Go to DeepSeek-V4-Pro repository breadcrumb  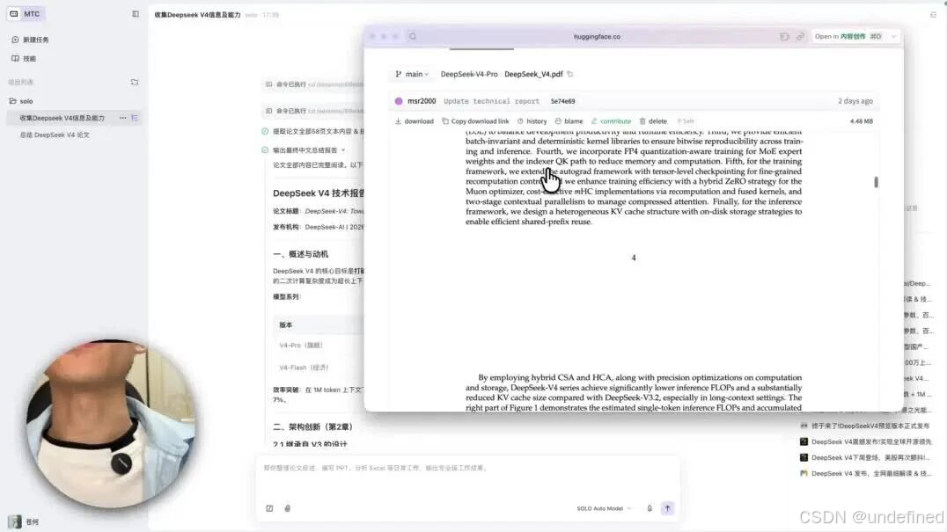pyautogui.click(x=469, y=74)
